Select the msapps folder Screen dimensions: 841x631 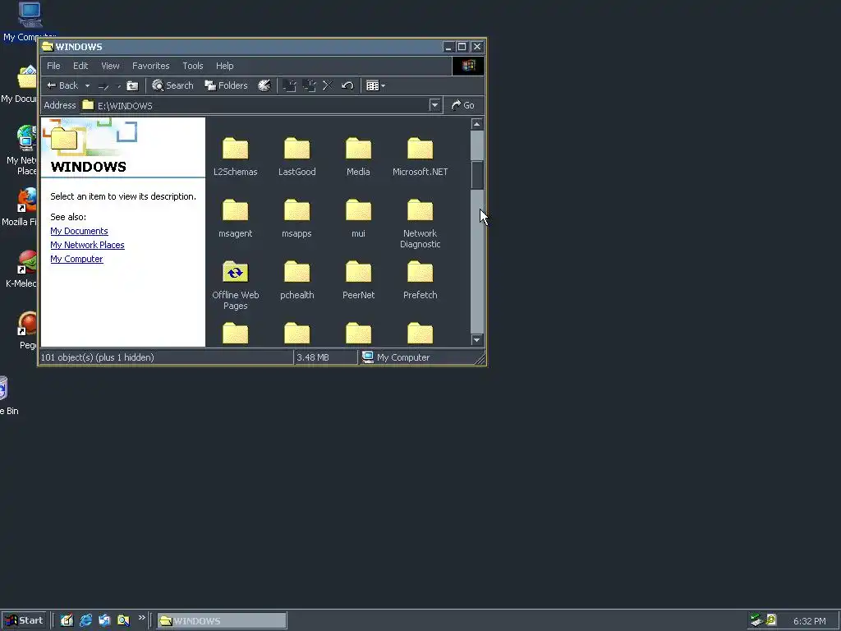(x=297, y=218)
